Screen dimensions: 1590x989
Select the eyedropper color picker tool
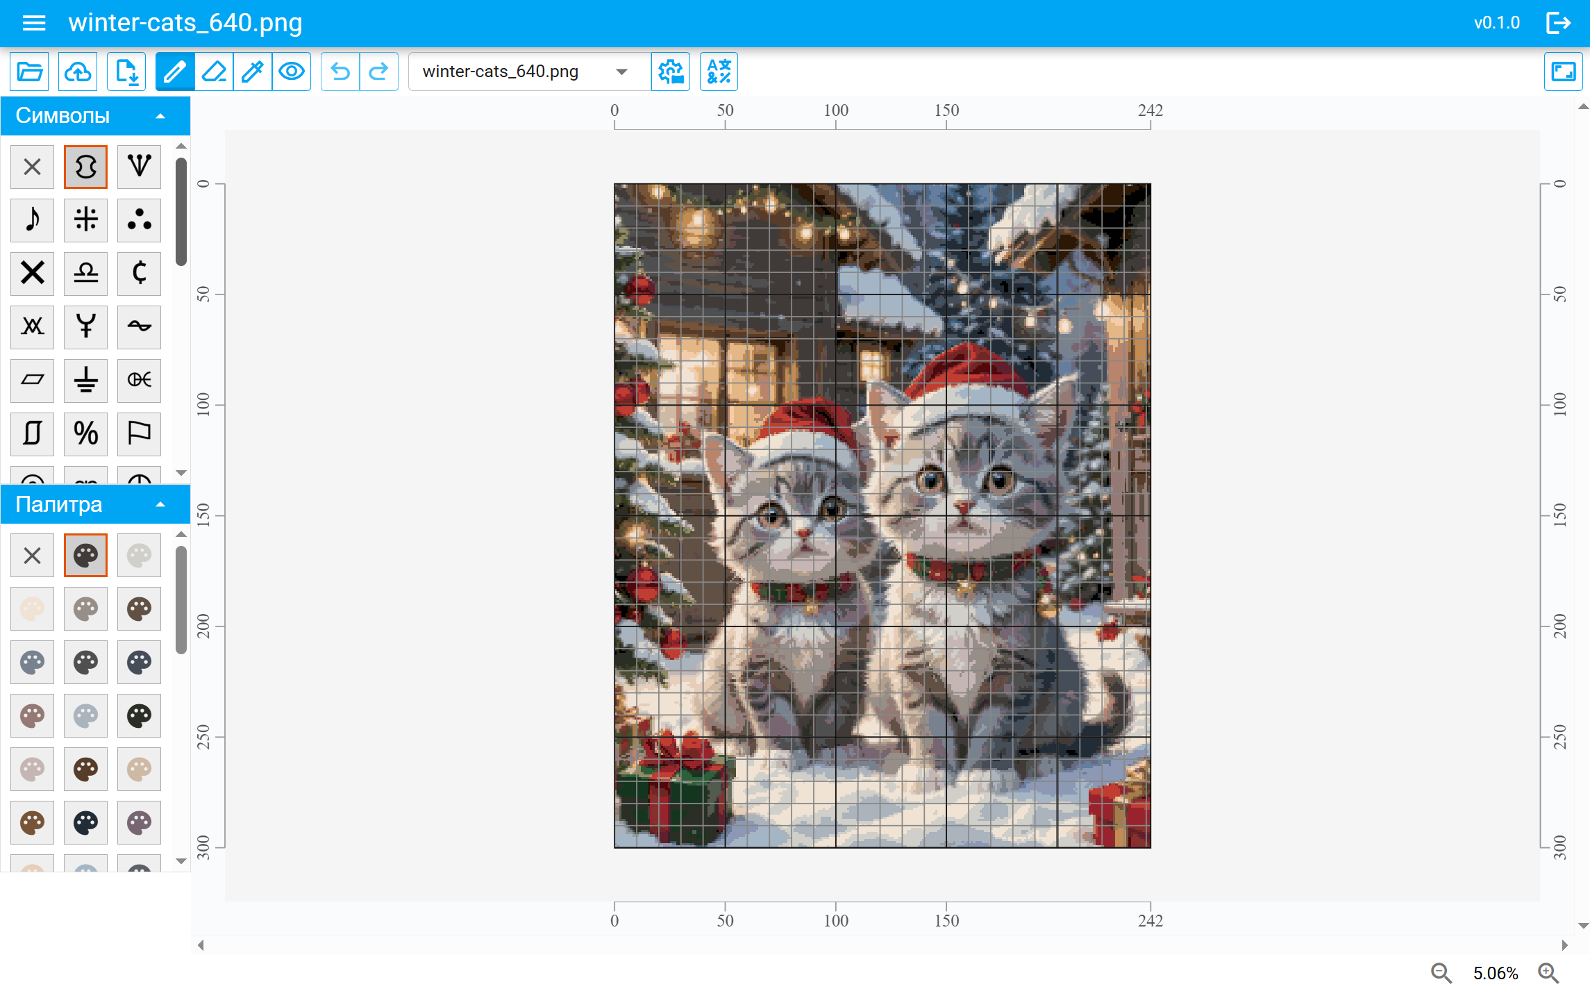[253, 72]
